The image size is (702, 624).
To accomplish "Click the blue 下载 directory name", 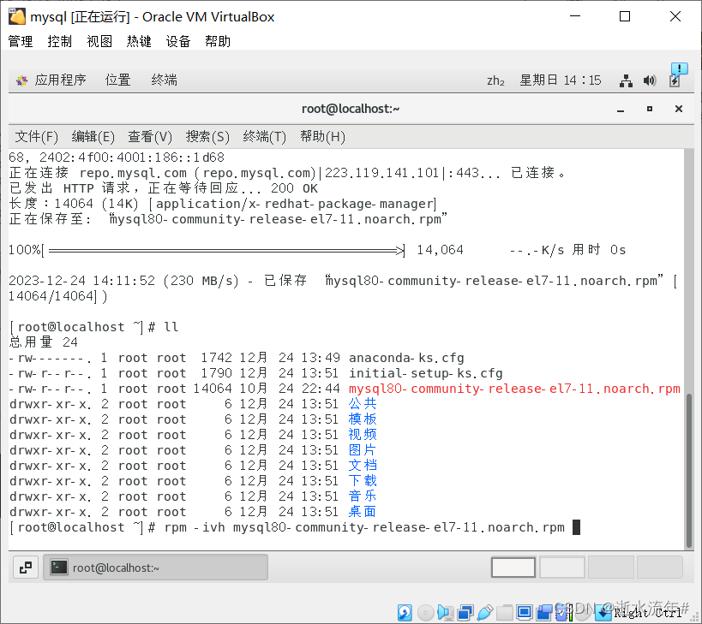I will (x=362, y=480).
